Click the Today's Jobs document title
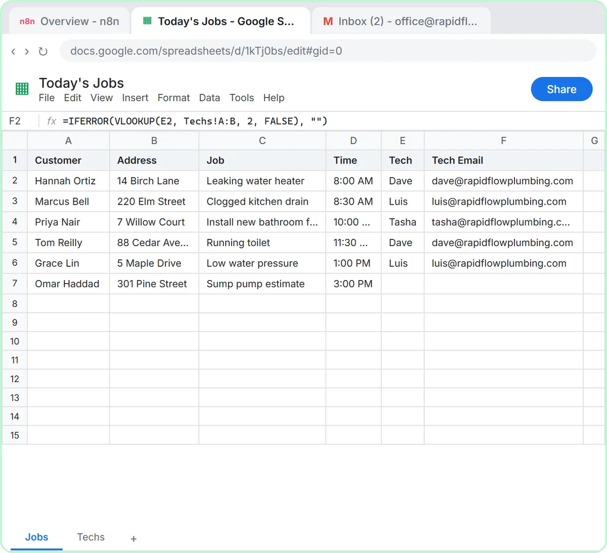 coord(81,83)
